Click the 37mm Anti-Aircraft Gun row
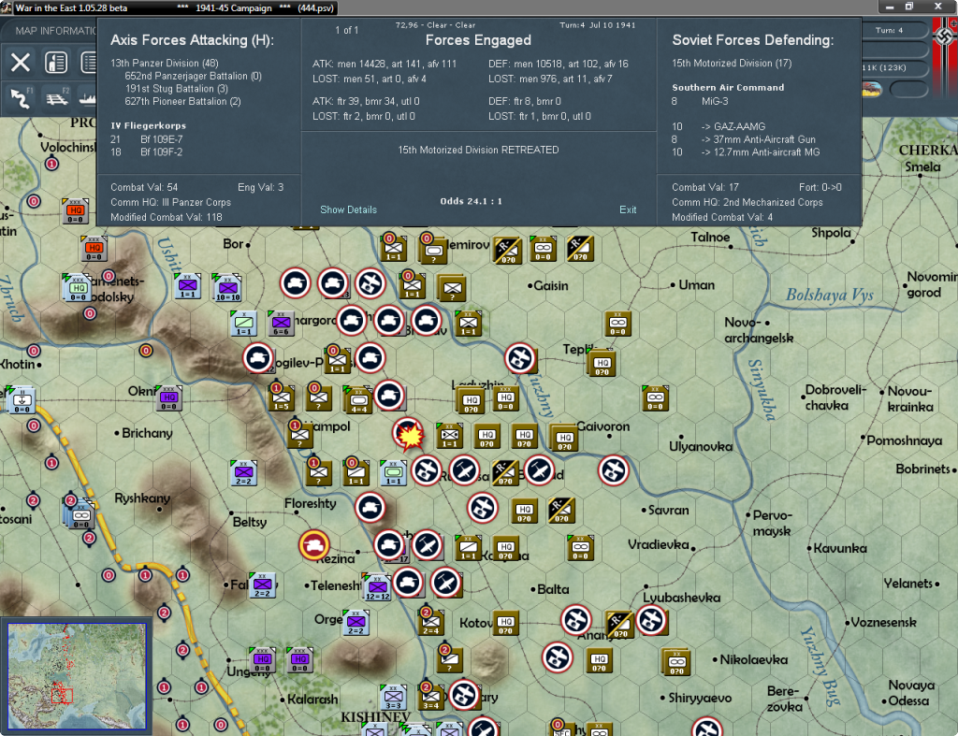 coord(744,139)
